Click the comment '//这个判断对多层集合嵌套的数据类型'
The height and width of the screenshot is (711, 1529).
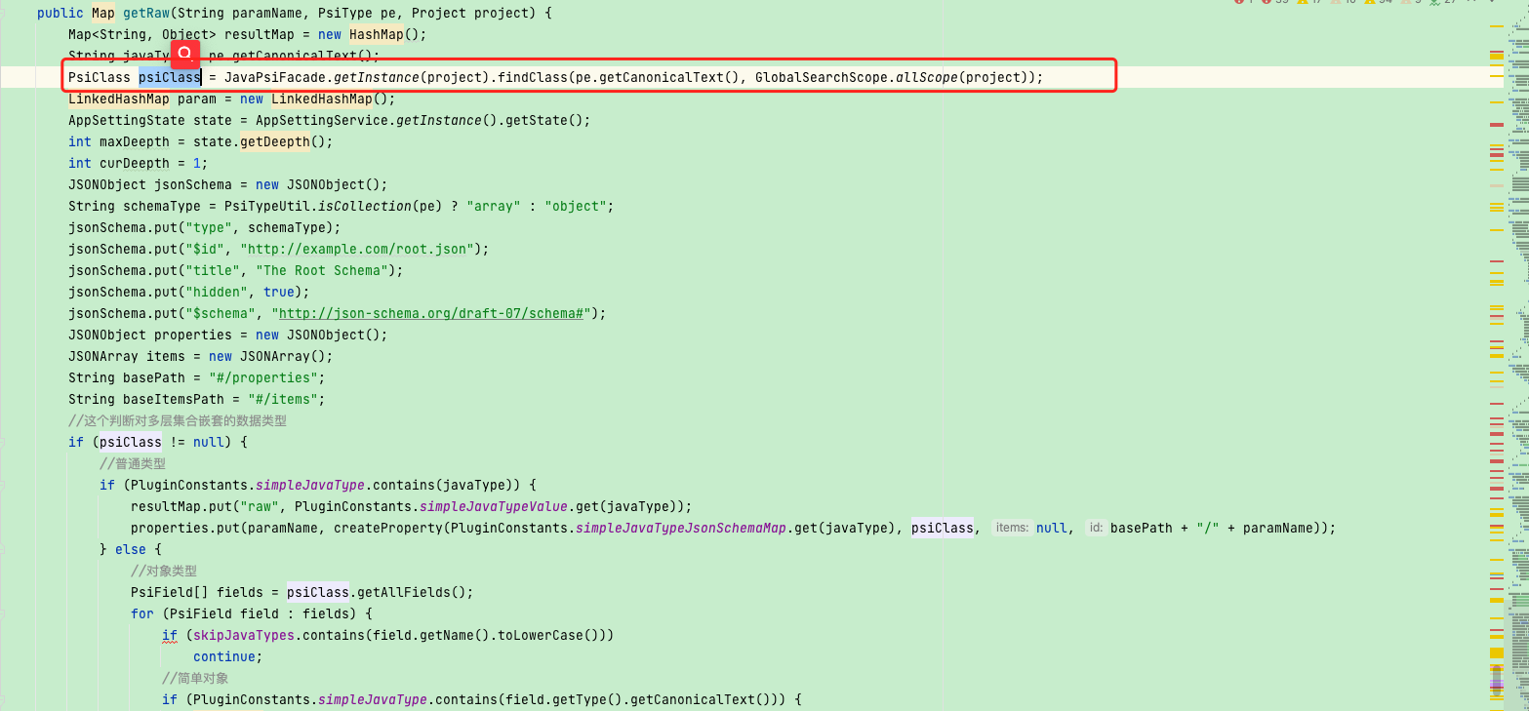click(178, 420)
